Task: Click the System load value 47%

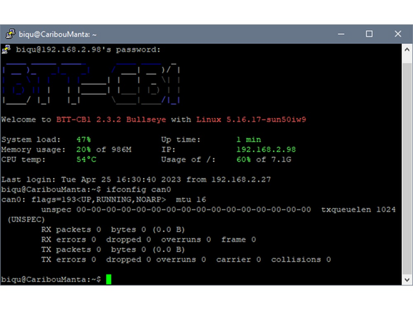Action: click(84, 140)
